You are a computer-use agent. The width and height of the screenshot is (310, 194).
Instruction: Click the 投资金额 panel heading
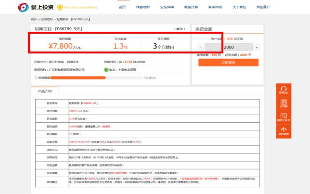coord(204,29)
